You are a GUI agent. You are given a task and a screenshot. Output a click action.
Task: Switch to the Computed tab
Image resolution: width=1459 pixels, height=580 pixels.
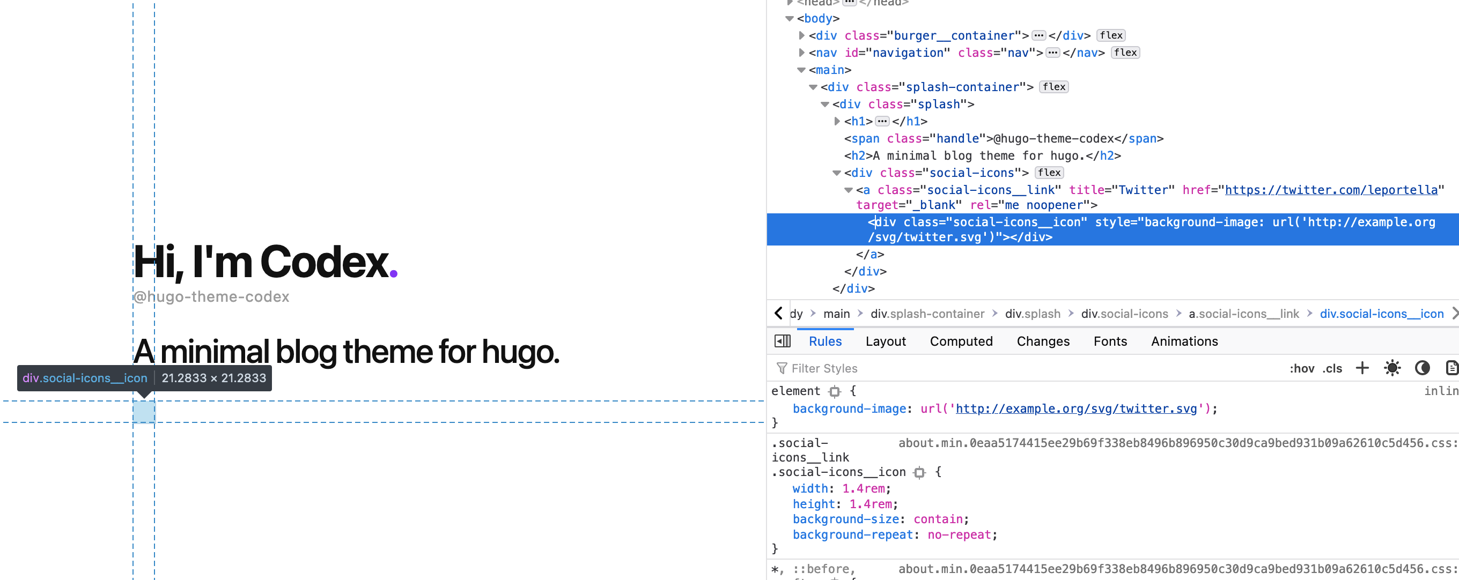961,340
